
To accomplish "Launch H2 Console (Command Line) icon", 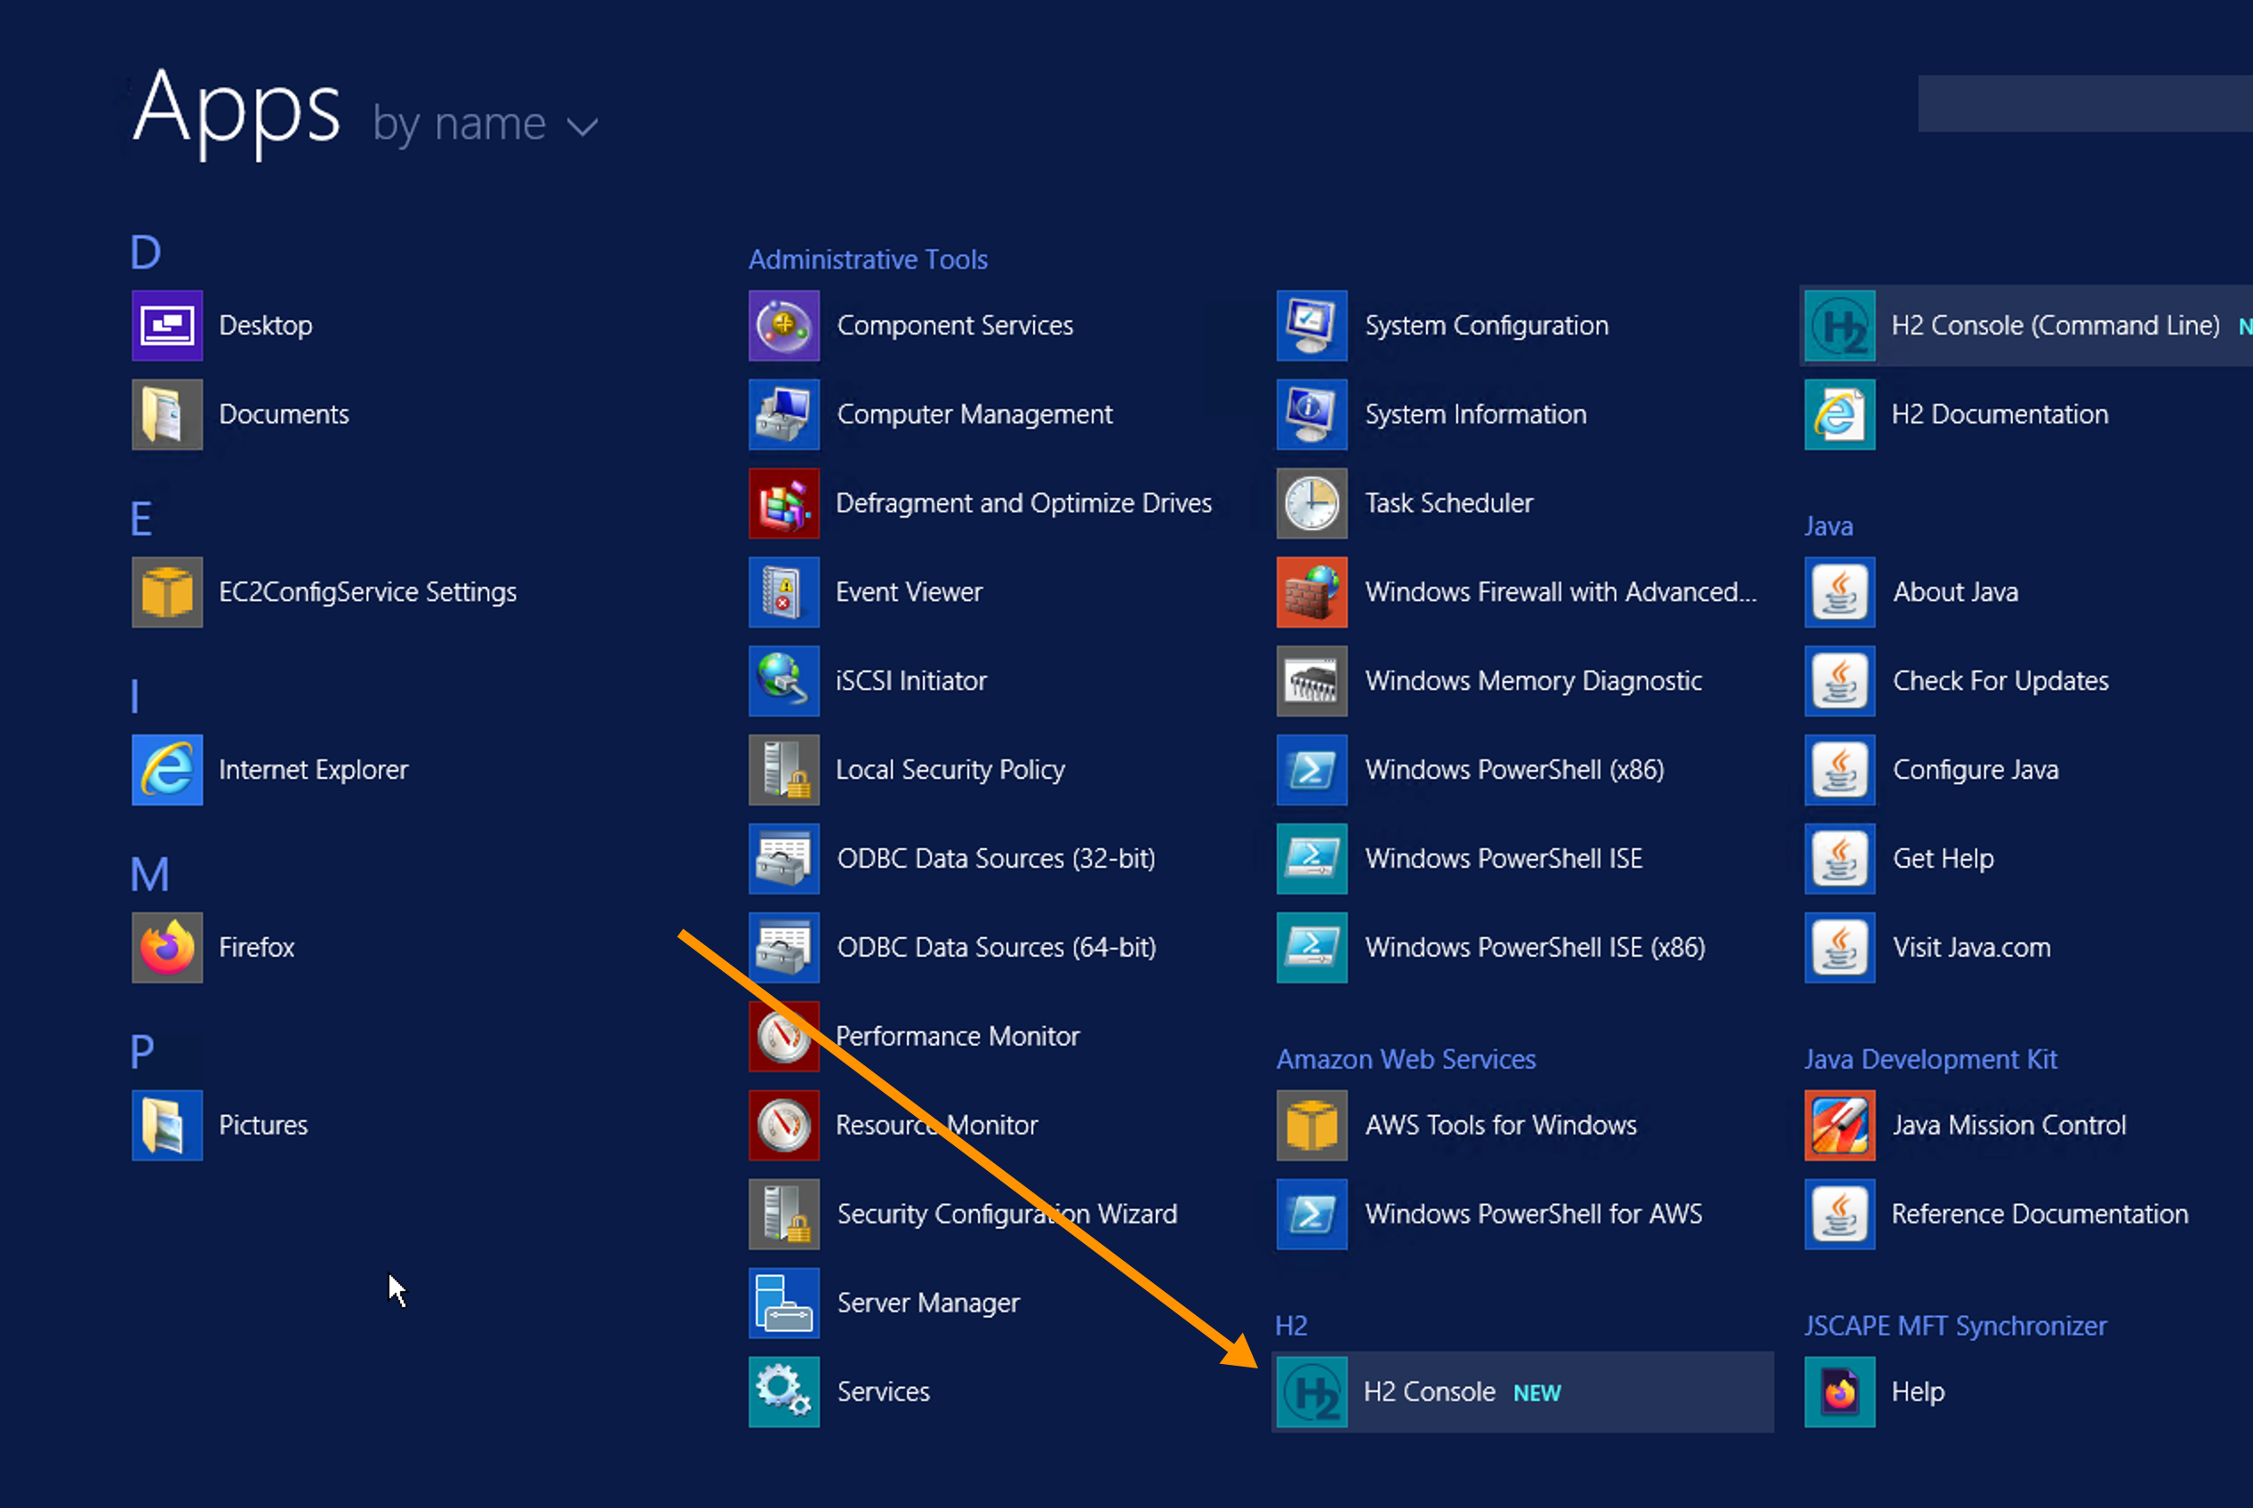I will [1840, 325].
